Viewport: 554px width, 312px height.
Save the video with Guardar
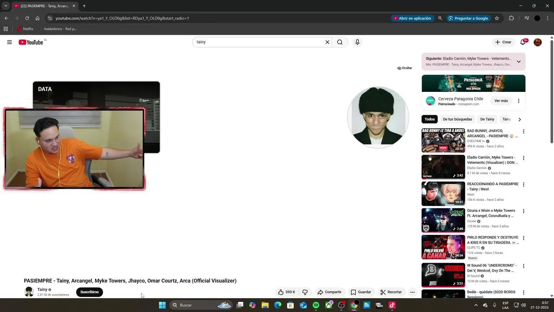point(361,292)
